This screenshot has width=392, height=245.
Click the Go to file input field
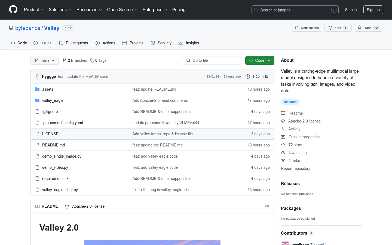(212, 60)
